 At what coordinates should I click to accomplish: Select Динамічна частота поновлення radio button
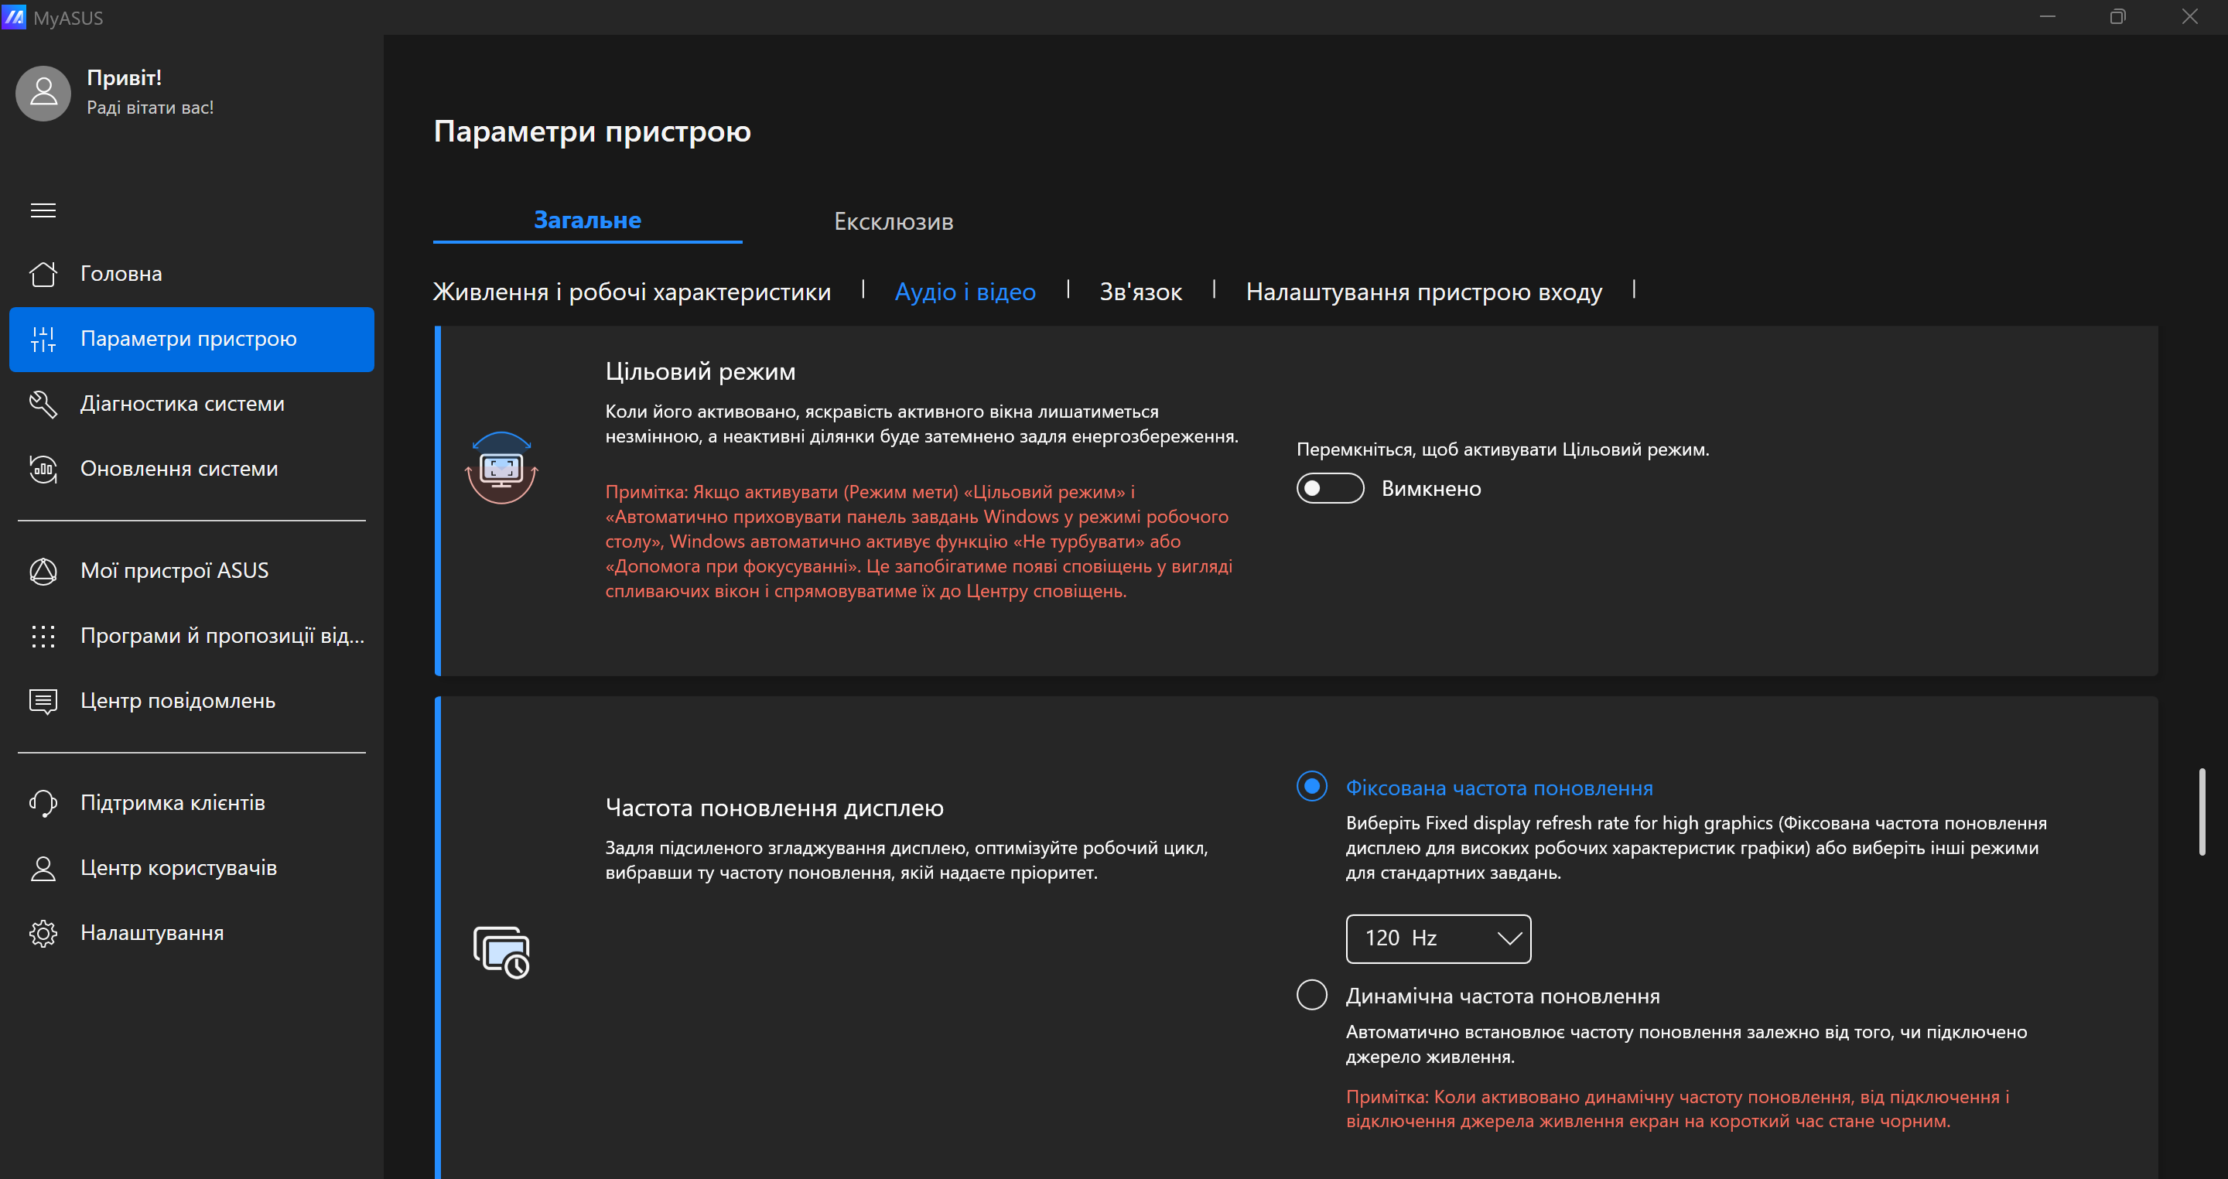tap(1311, 995)
